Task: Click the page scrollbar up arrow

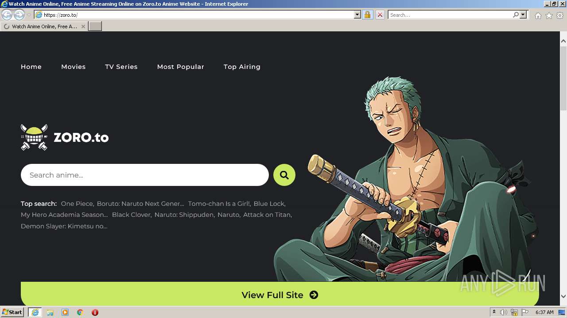Action: click(x=563, y=41)
